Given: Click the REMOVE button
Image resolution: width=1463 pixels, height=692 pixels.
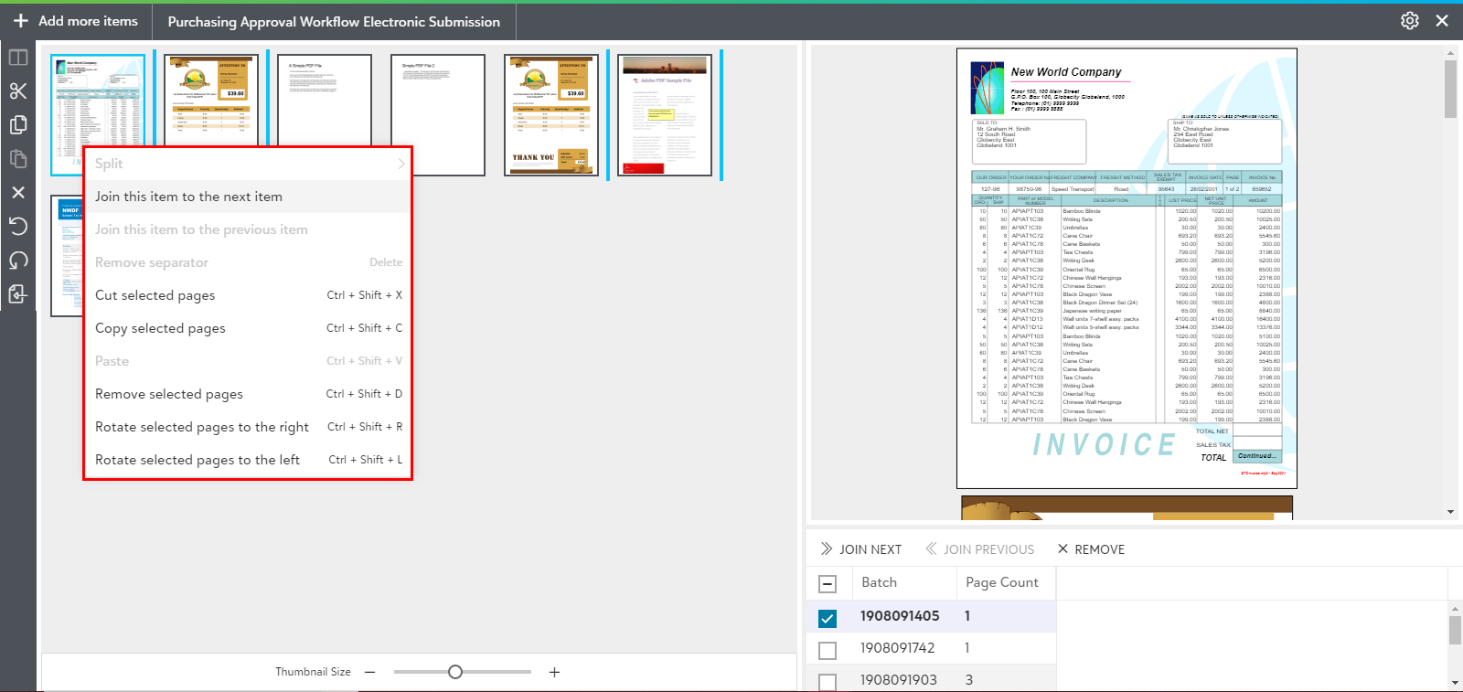Looking at the screenshot, I should coord(1091,549).
